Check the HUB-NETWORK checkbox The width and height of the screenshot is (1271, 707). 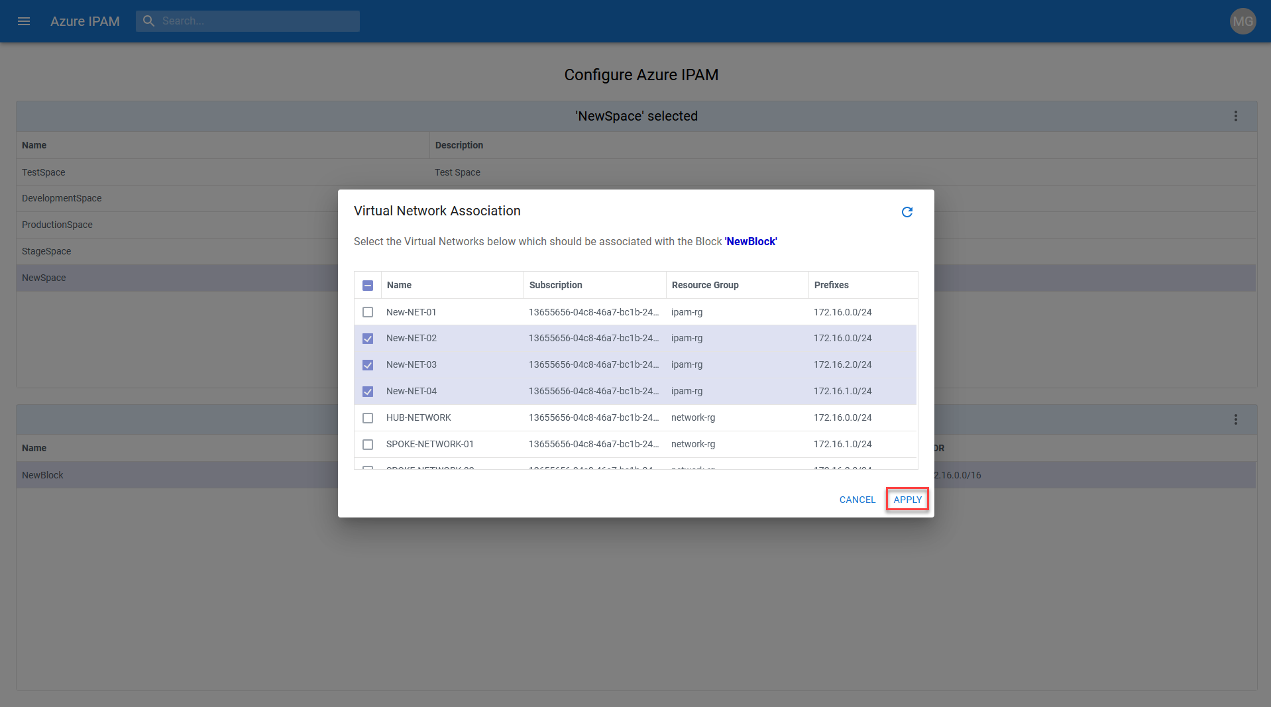coord(368,418)
